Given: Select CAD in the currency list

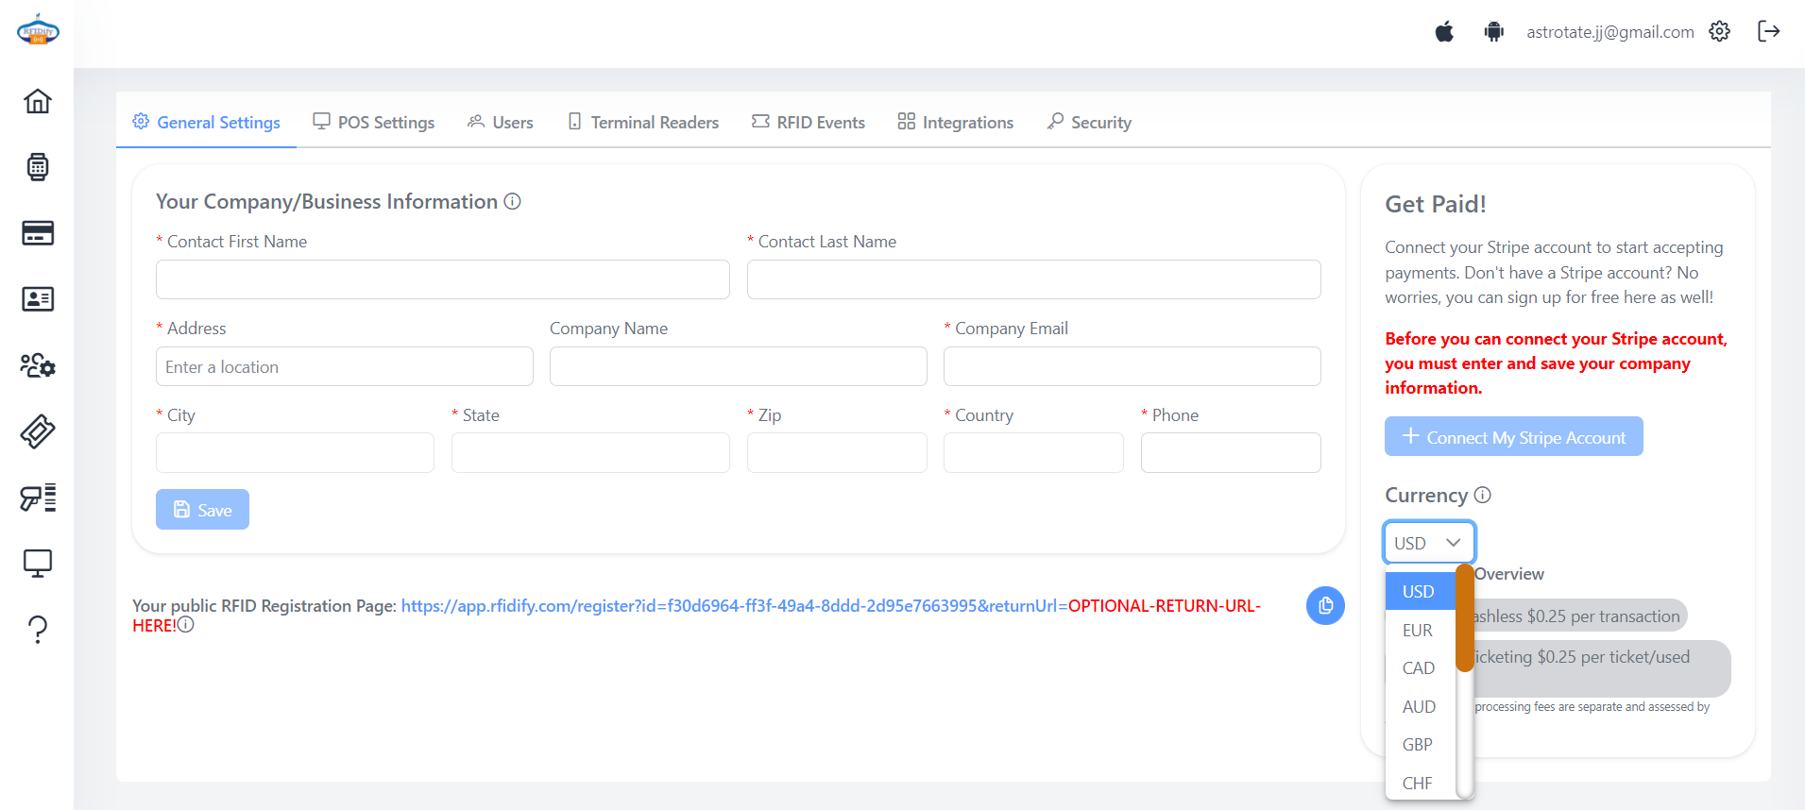Looking at the screenshot, I should (1420, 668).
